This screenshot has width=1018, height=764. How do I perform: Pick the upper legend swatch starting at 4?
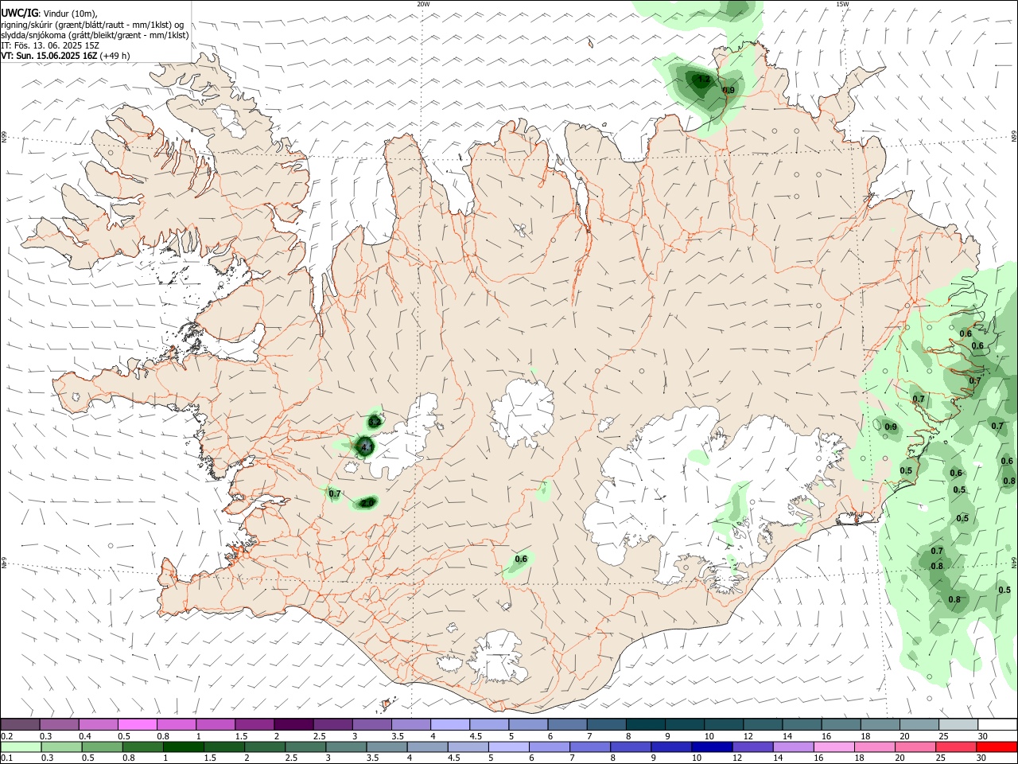pyautogui.click(x=449, y=724)
